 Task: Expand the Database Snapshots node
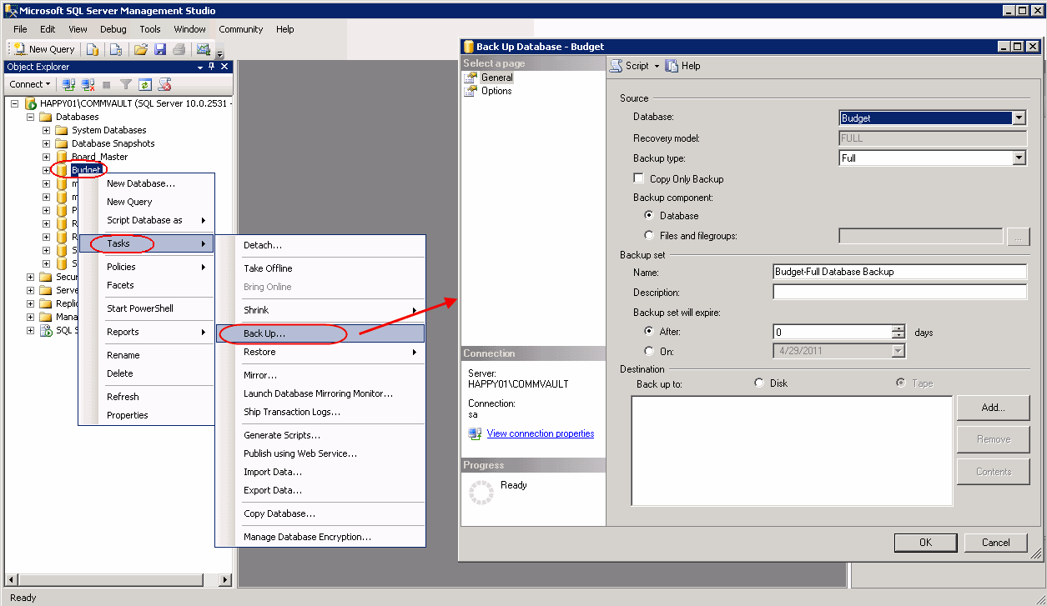tap(46, 143)
